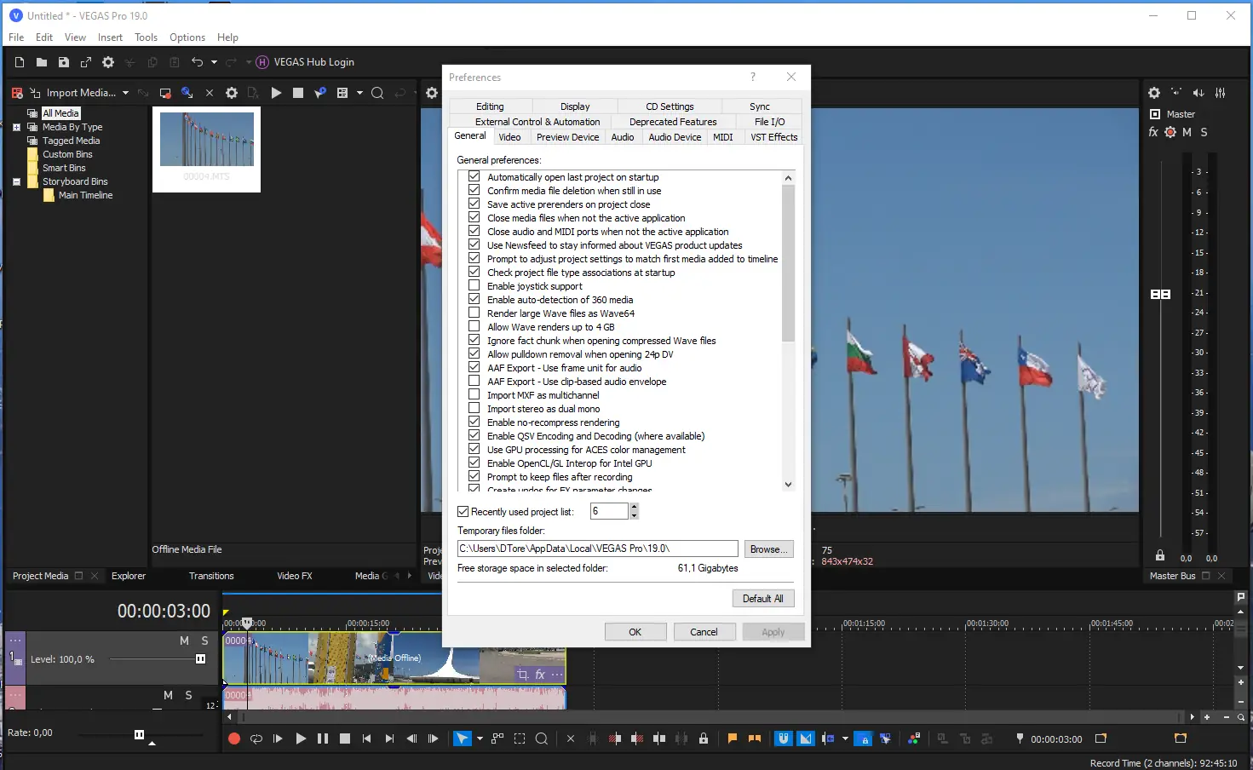
Task: Toggle Loop Playback in the transport bar
Action: pos(256,739)
